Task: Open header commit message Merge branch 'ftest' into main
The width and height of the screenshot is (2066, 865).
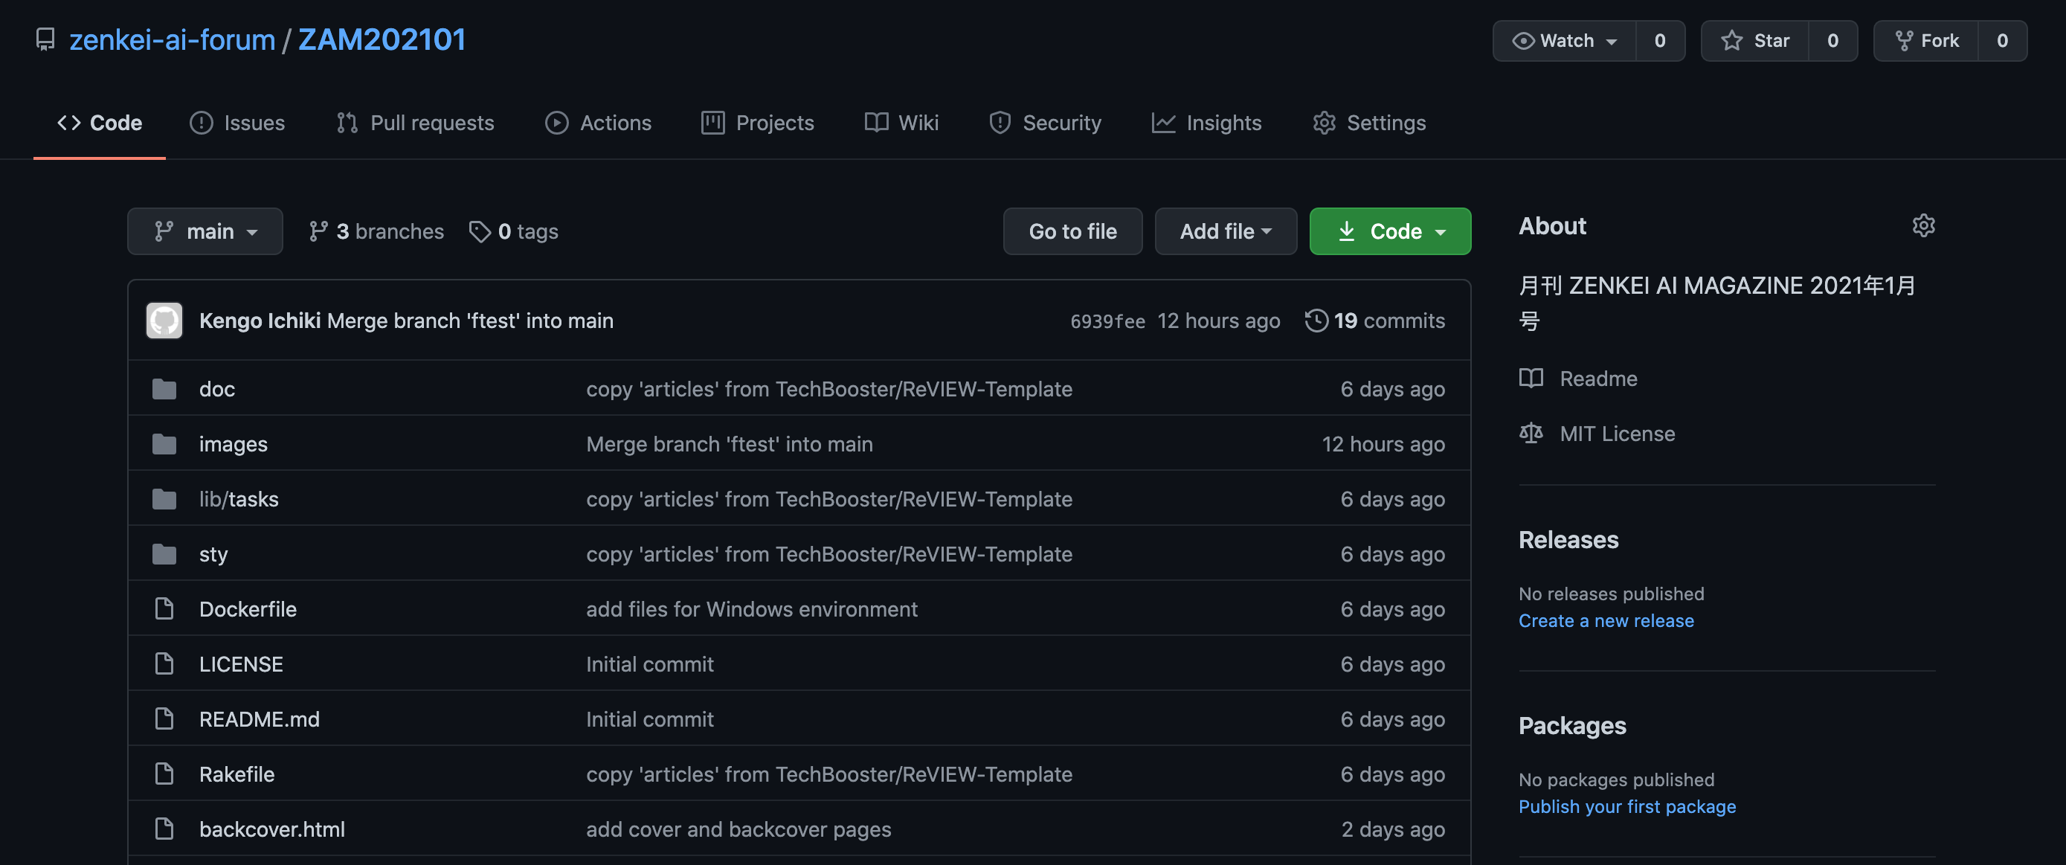Action: pyautogui.click(x=470, y=320)
